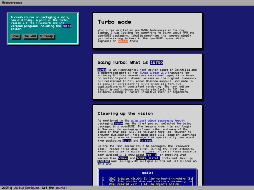Click the turbo code tag in sidebar description

67,26
